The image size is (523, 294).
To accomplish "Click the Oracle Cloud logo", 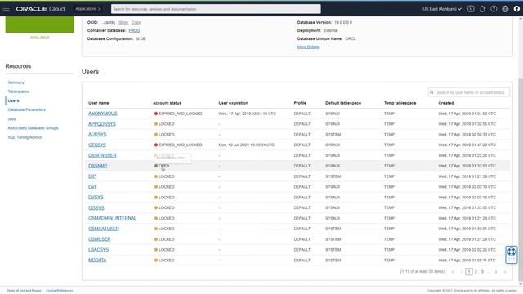I will [x=40, y=9].
